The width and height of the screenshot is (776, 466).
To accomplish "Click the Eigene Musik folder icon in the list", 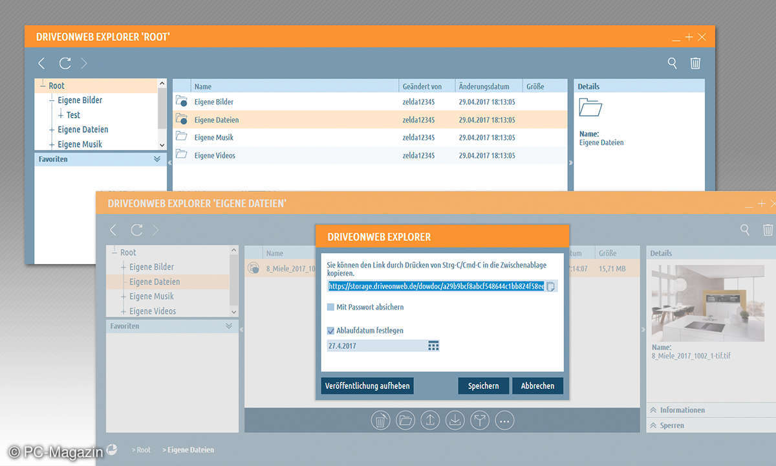I will pos(181,137).
